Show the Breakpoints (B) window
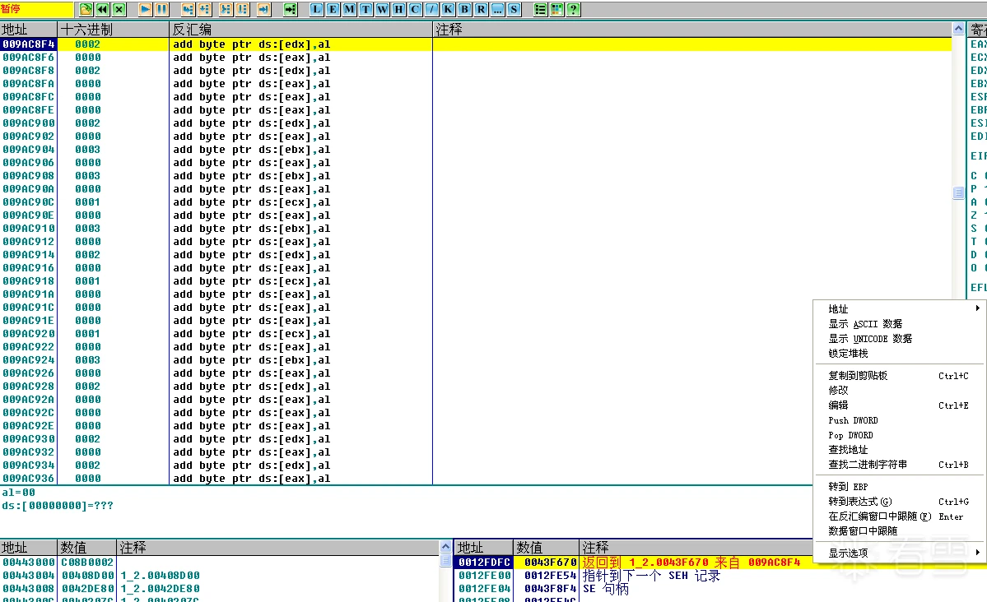The height and width of the screenshot is (602, 987). click(464, 10)
